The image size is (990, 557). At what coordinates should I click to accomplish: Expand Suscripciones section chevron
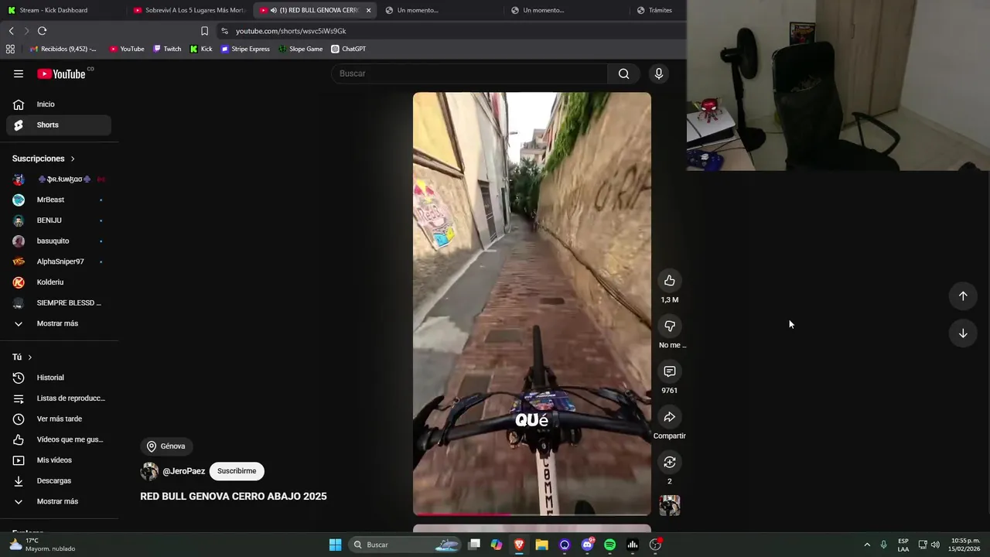pyautogui.click(x=73, y=159)
